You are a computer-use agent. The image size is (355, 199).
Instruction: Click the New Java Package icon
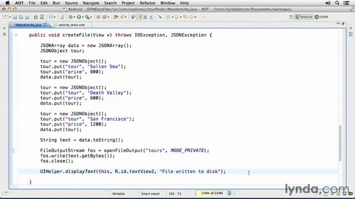pos(98,17)
